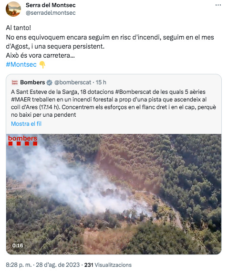
Task: Click the 15 h quoted tweet timestamp
Action: [101, 82]
